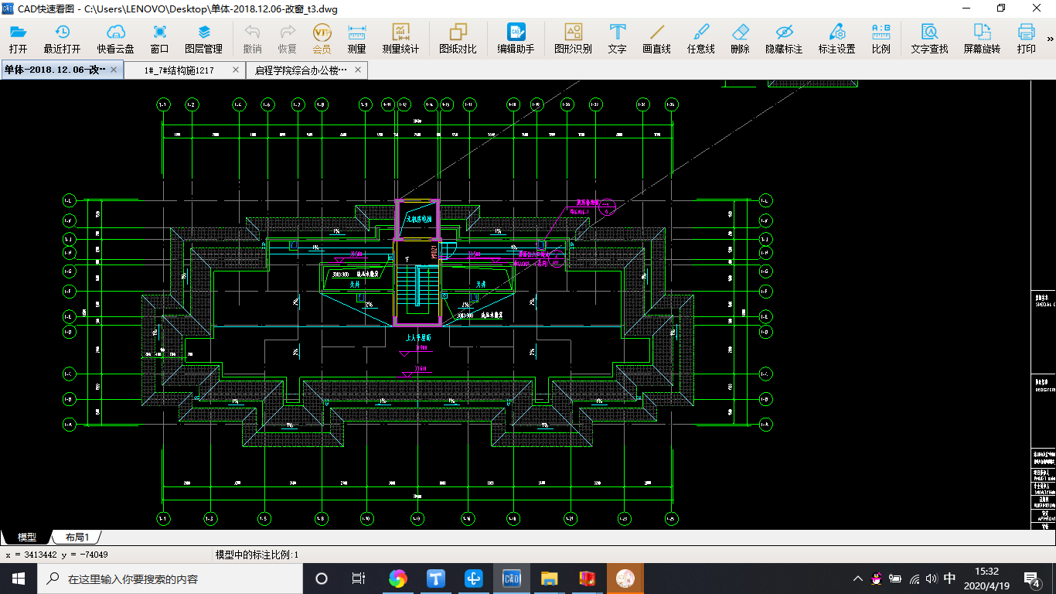Open the blue T app on taskbar
Image resolution: width=1056 pixels, height=594 pixels.
tap(436, 579)
